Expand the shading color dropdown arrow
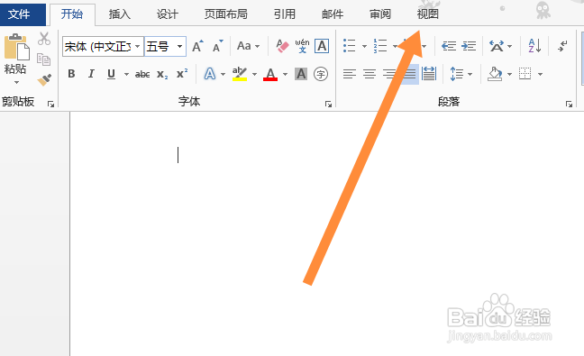 (509, 75)
